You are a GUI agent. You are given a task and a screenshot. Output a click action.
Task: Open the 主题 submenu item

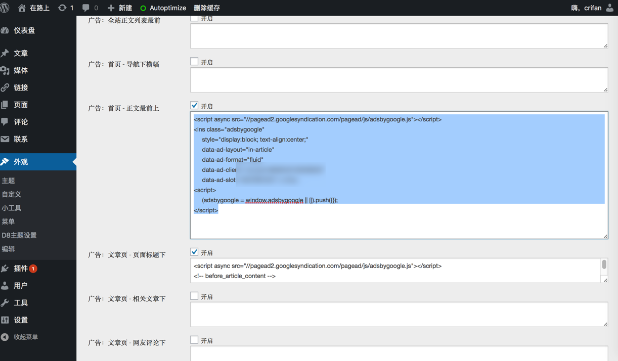pos(8,180)
